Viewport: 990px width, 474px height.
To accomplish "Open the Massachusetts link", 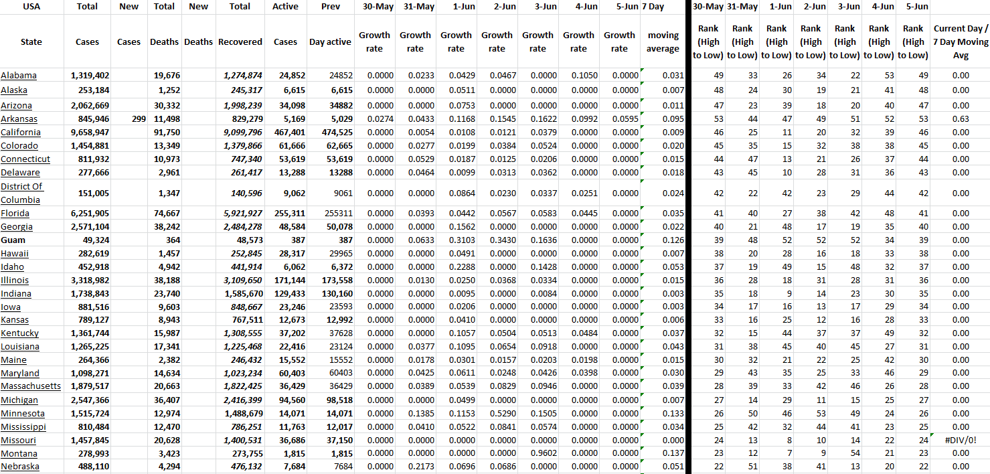I will pyautogui.click(x=31, y=386).
